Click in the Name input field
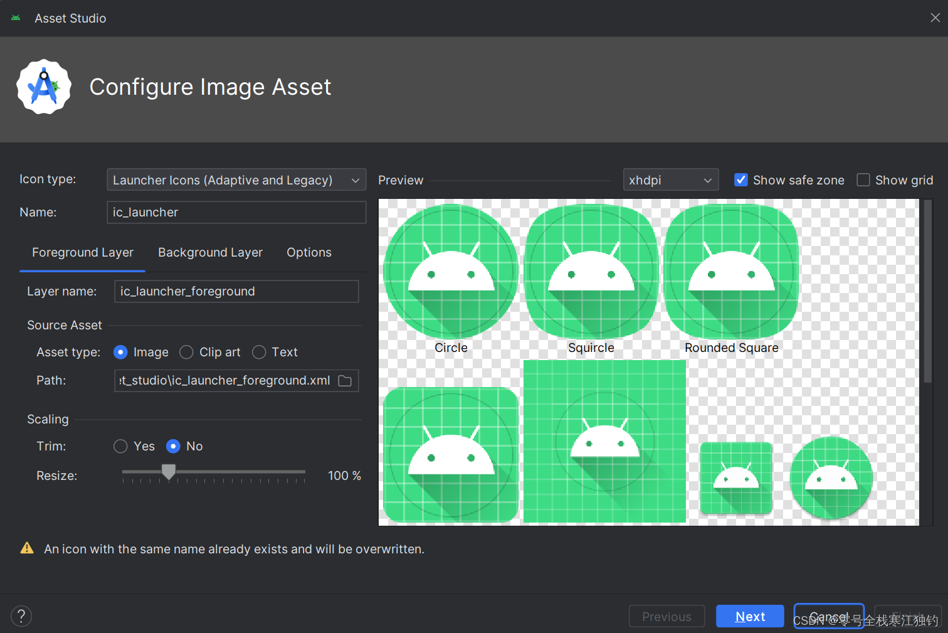 [x=236, y=212]
